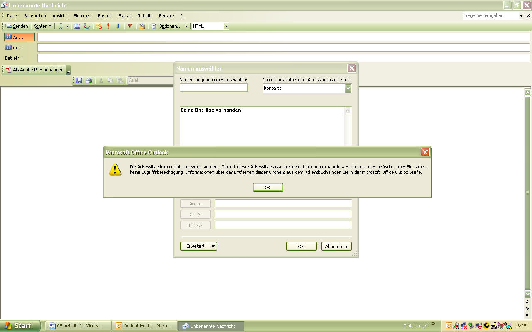Open the address book toolbar icon

point(77,26)
